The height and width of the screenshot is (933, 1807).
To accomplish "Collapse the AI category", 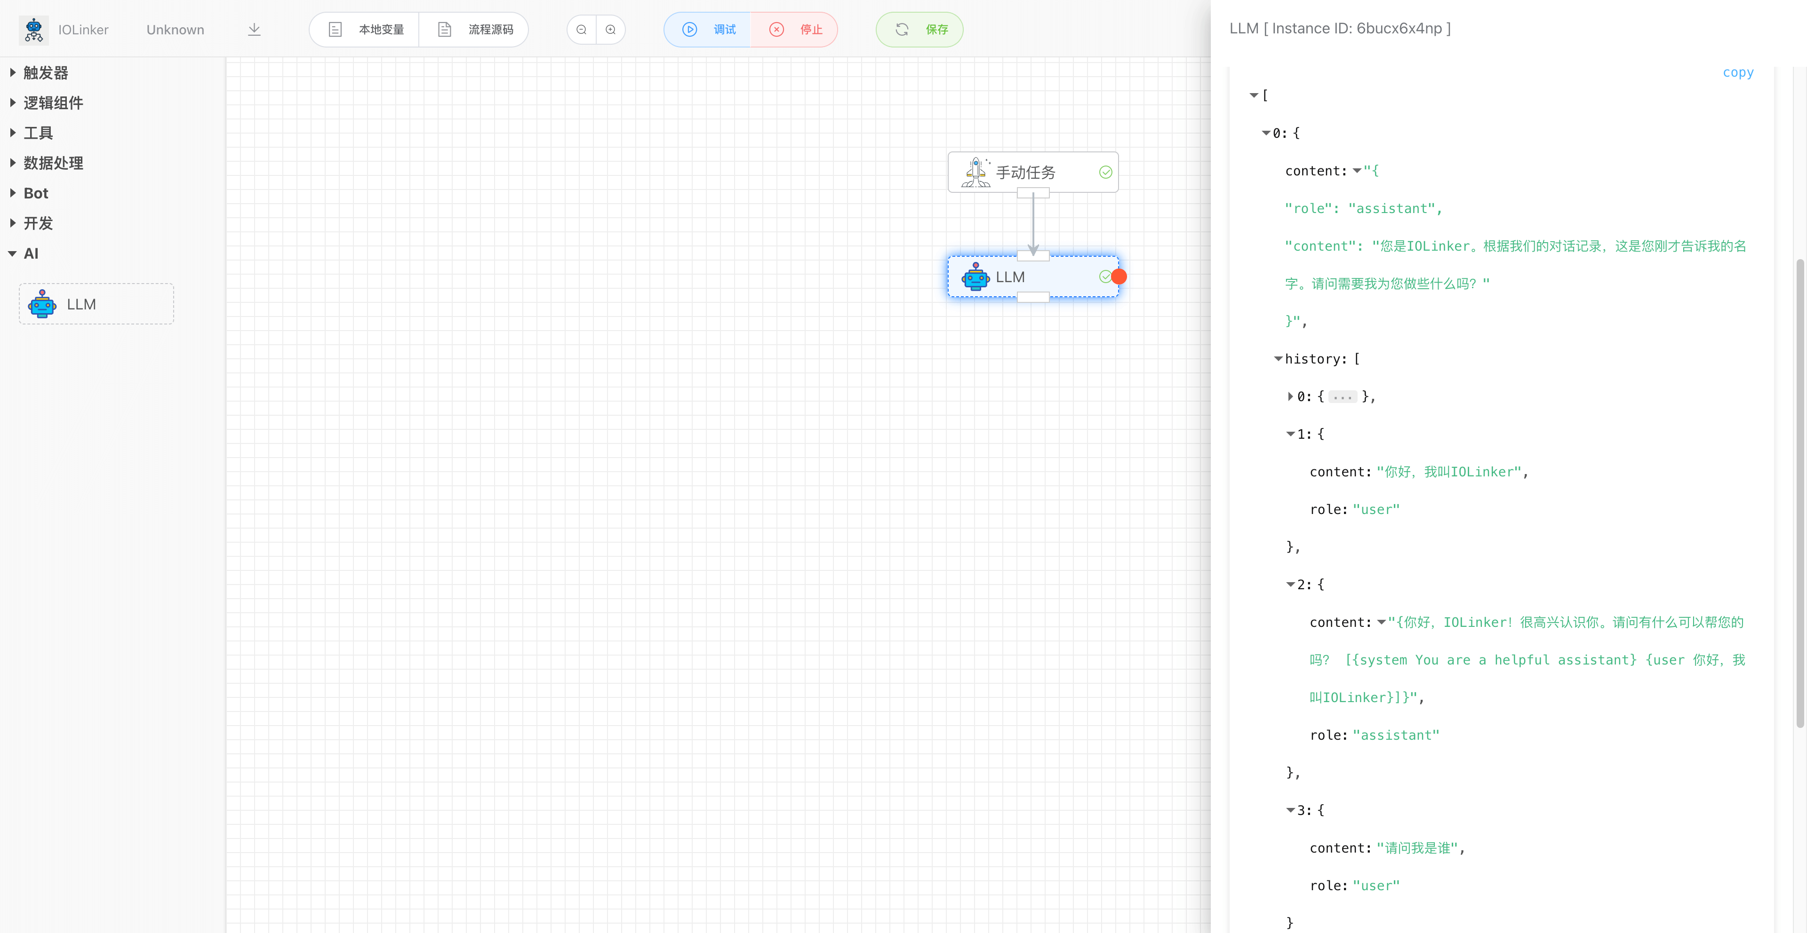I will pos(30,254).
